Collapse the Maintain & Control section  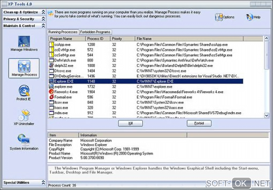click(43, 26)
